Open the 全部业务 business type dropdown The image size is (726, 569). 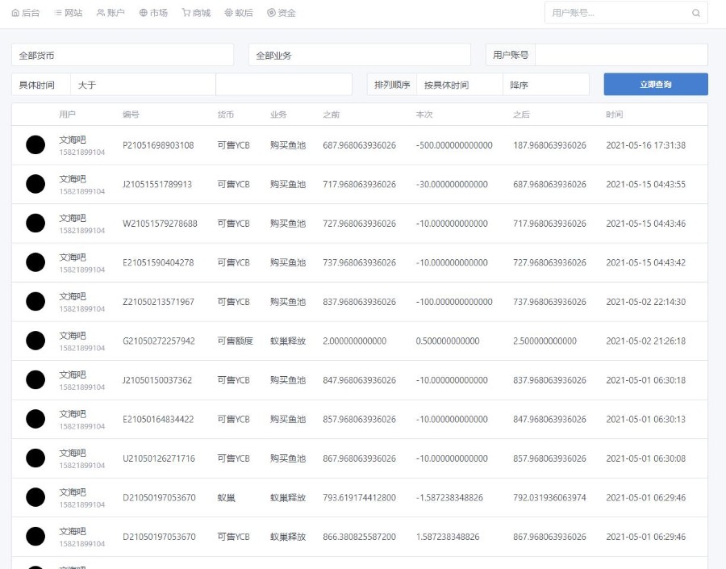359,55
